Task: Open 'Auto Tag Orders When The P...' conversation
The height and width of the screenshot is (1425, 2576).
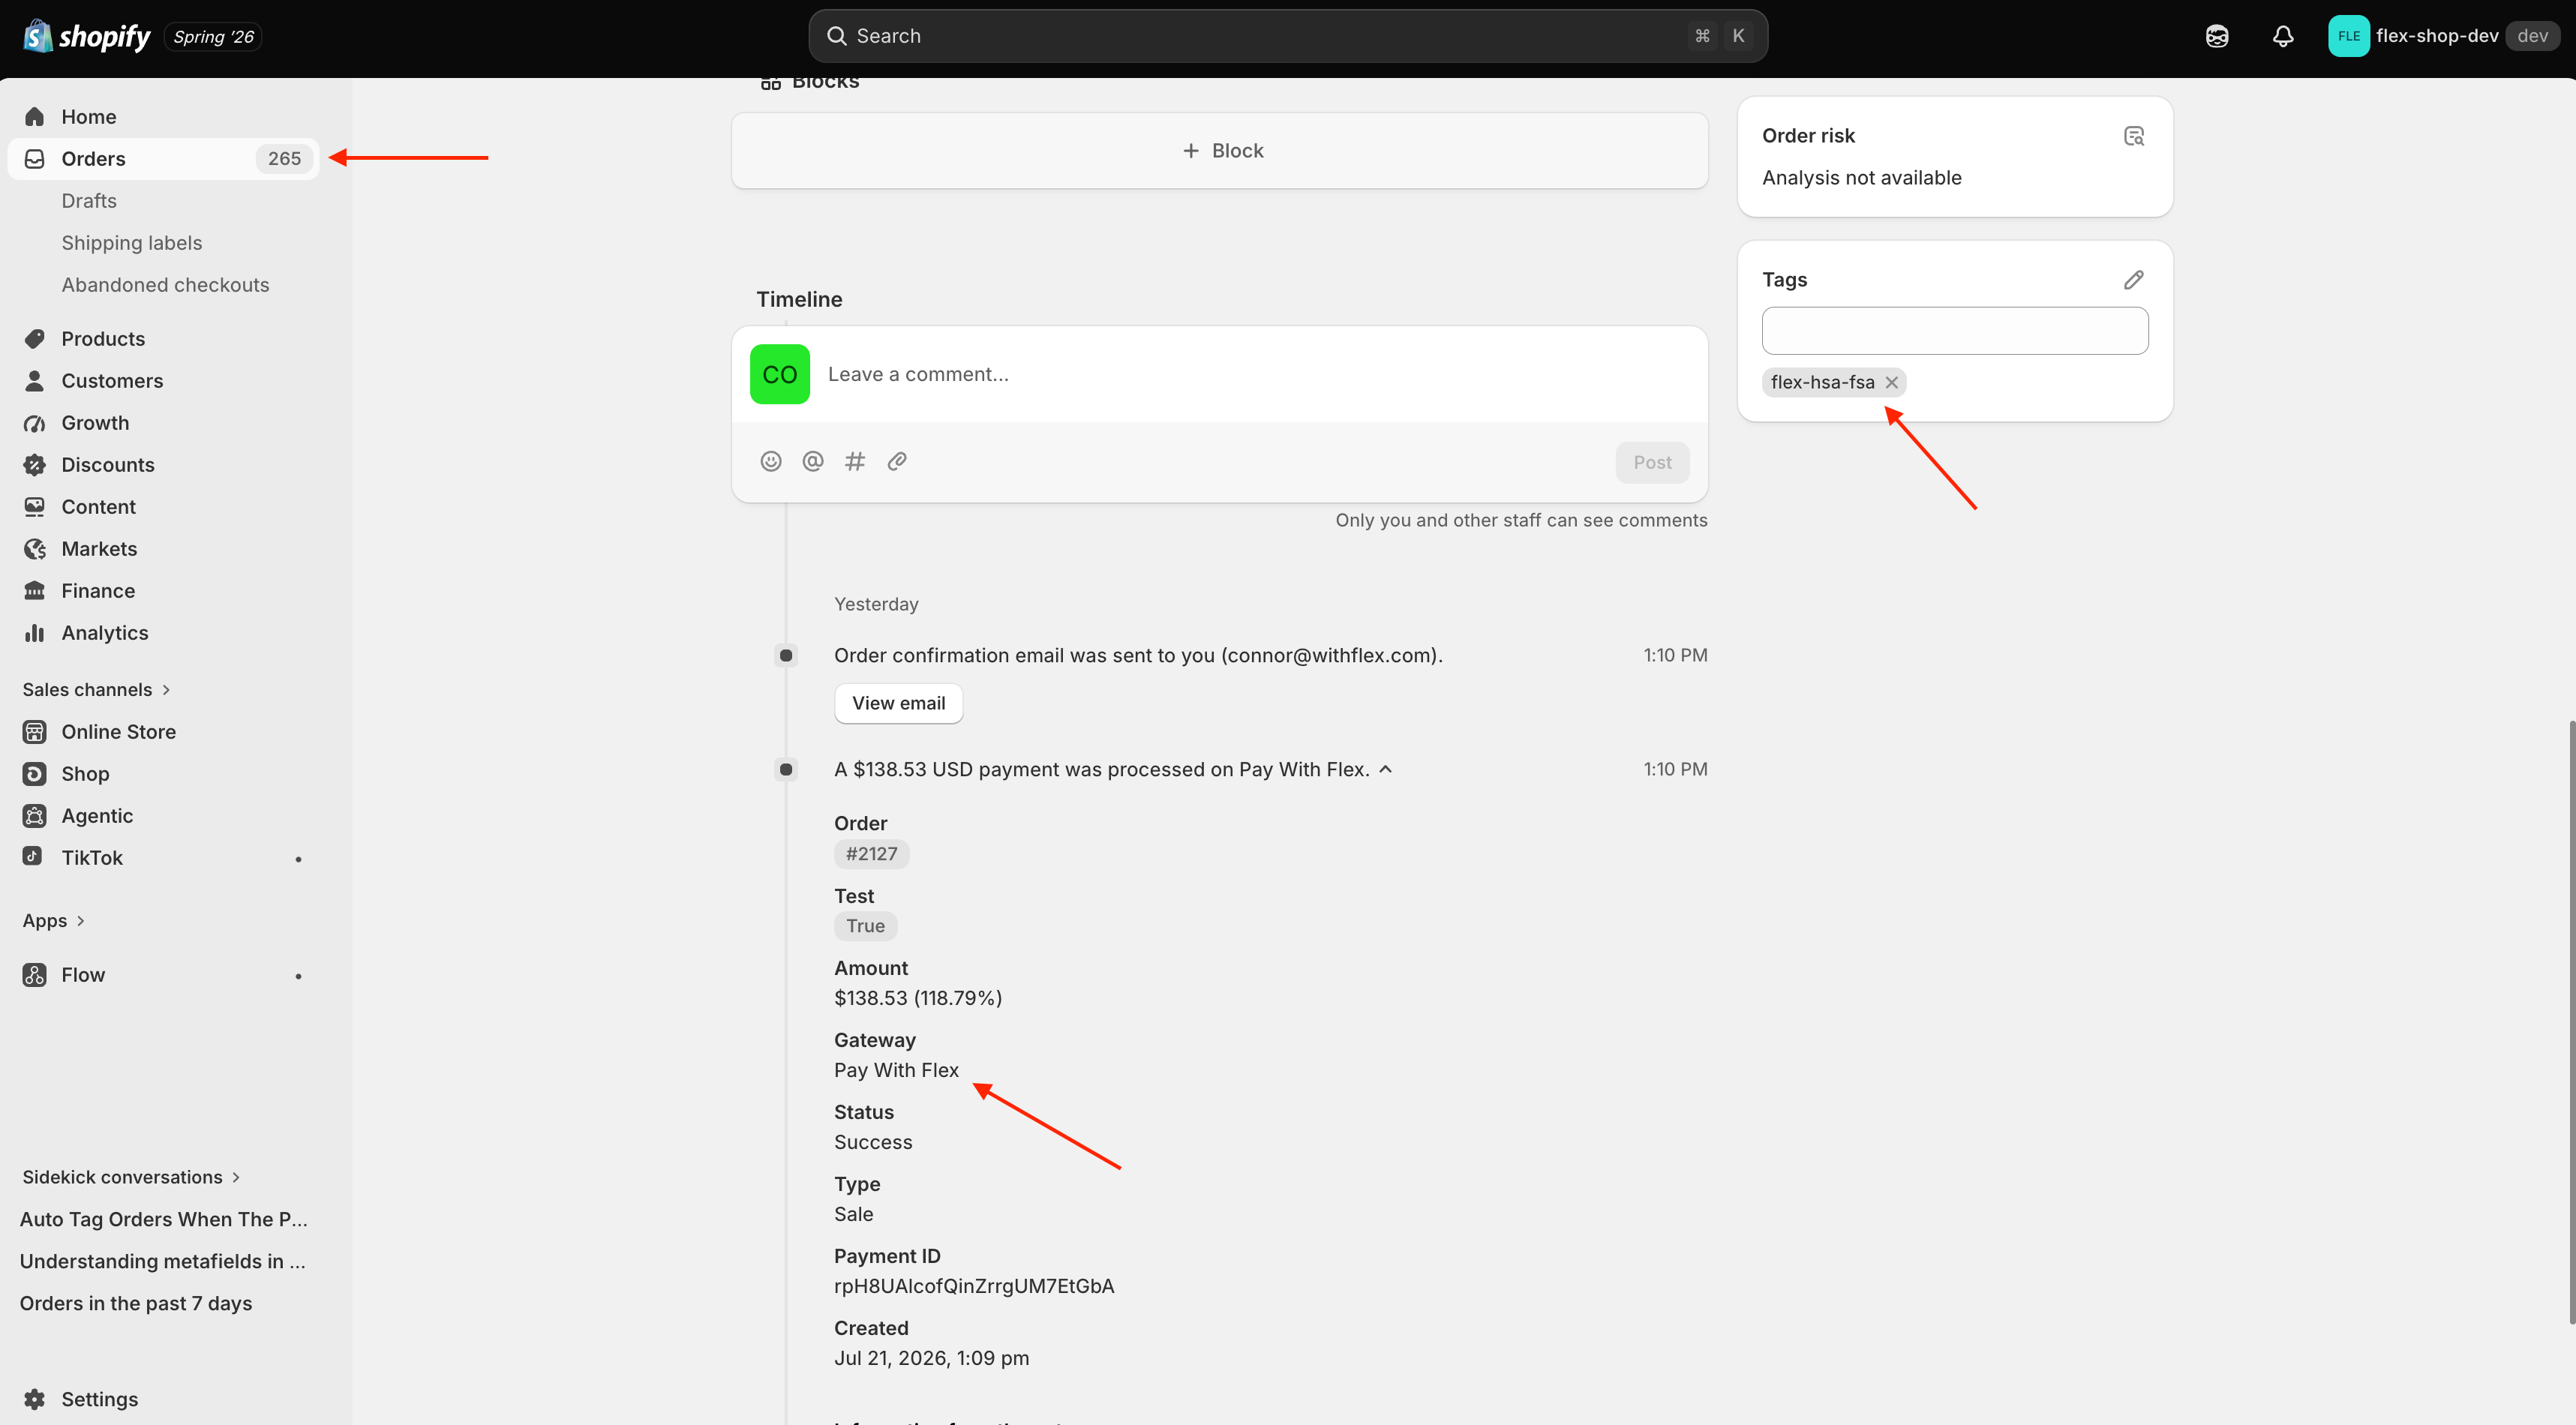Action: pos(164,1219)
